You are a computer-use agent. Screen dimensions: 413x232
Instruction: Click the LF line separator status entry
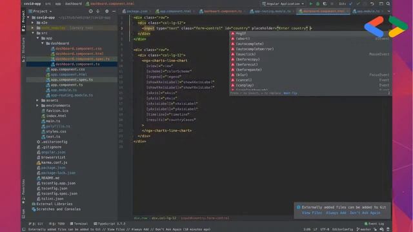316,229
